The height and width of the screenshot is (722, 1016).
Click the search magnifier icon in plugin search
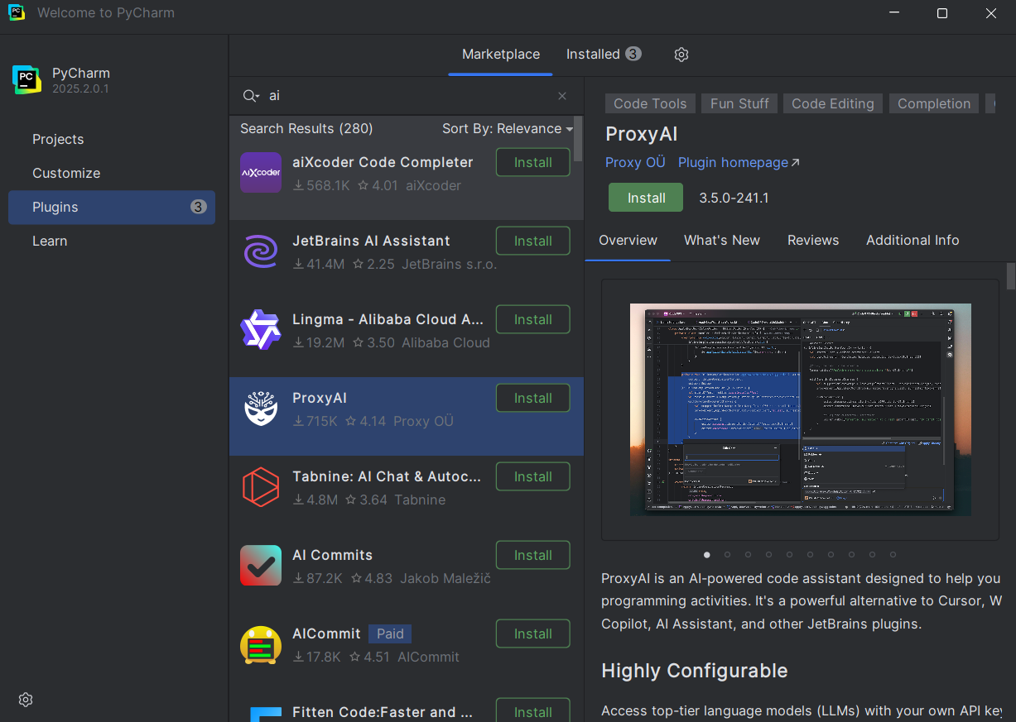pos(251,96)
